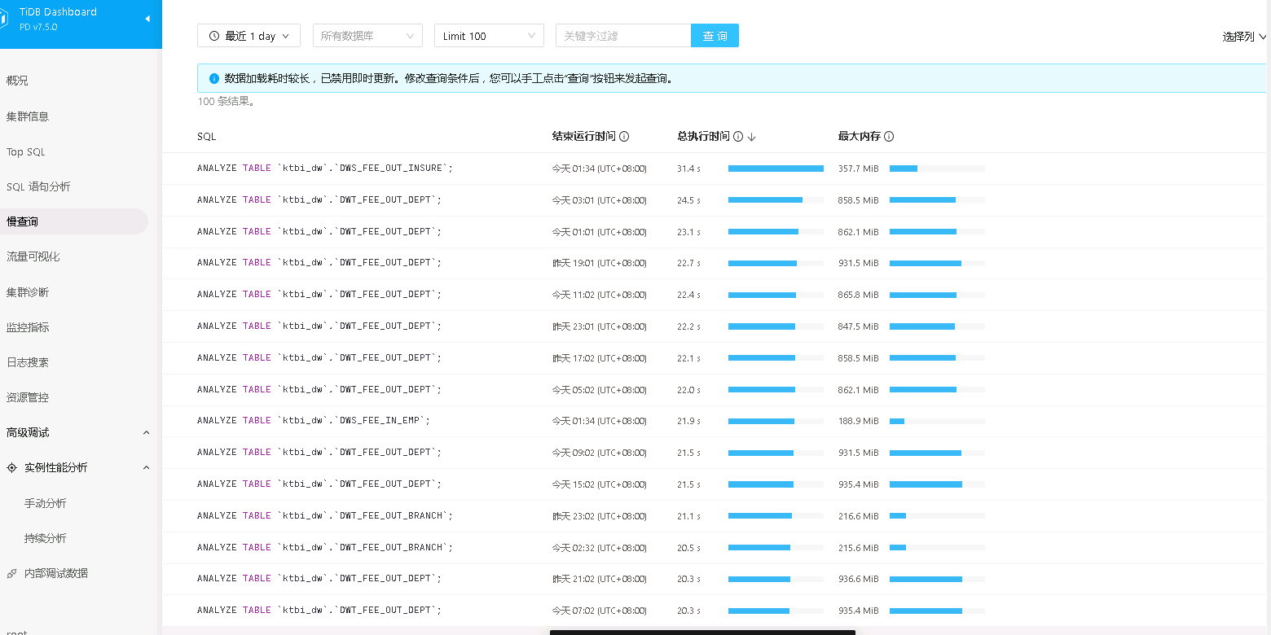Click the 31.4 s execution time bar

775,169
